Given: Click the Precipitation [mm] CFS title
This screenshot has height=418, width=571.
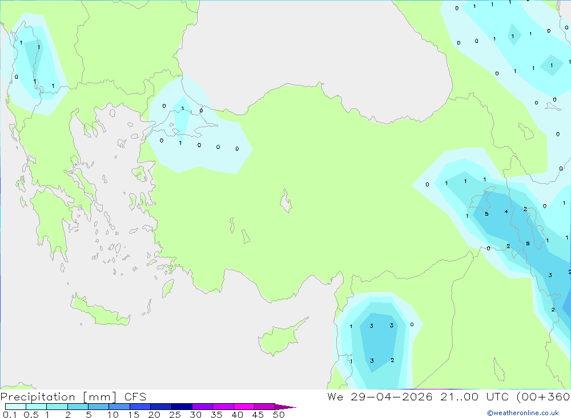Looking at the screenshot, I should coord(73,397).
